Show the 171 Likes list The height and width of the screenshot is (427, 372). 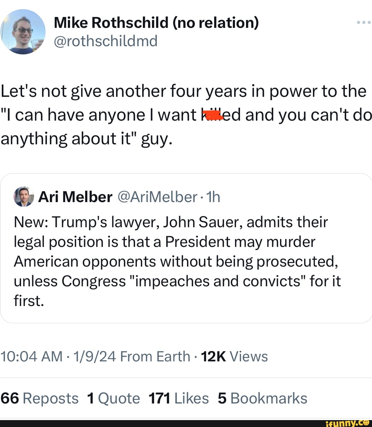(x=178, y=398)
